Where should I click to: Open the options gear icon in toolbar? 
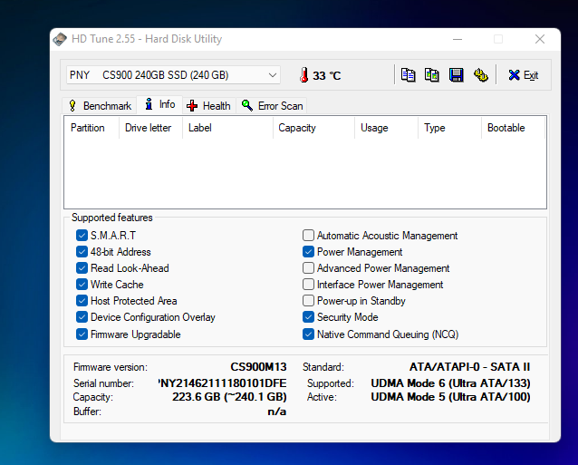click(x=481, y=75)
